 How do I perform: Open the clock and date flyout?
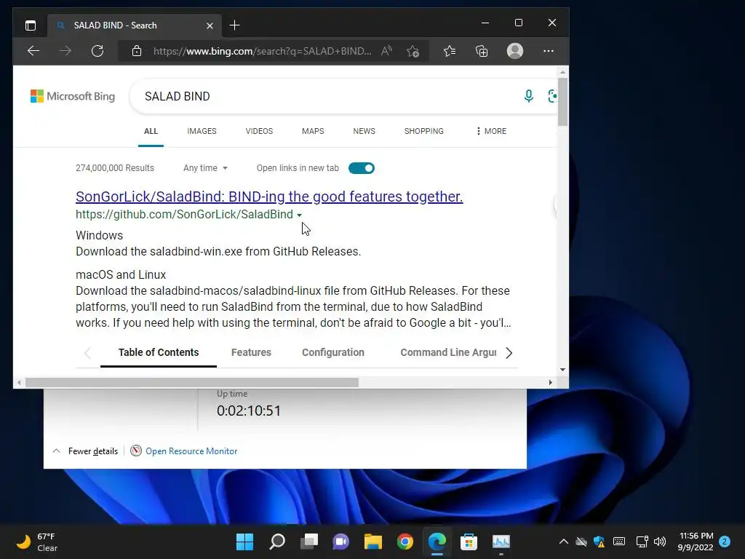point(696,542)
